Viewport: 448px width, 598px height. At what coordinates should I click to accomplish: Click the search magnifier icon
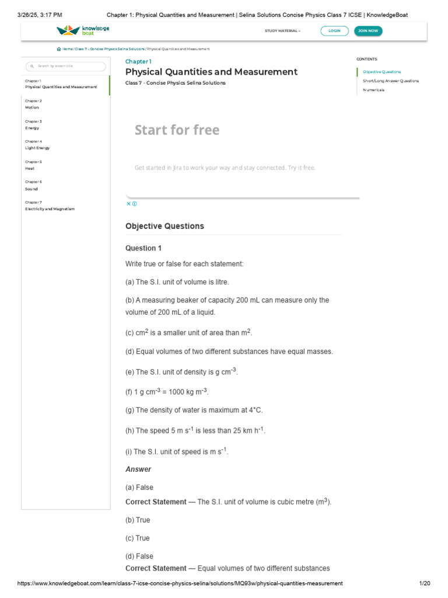pyautogui.click(x=32, y=67)
